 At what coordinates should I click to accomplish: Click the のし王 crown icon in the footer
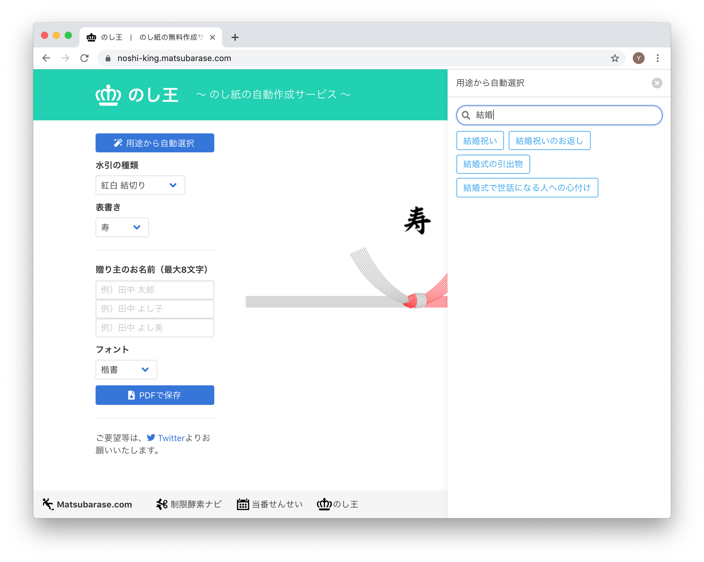click(324, 504)
